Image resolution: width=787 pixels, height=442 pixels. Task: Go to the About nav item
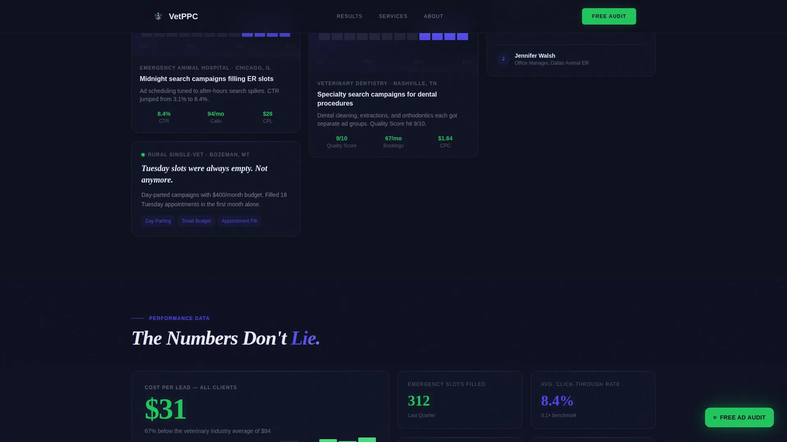pos(433,16)
